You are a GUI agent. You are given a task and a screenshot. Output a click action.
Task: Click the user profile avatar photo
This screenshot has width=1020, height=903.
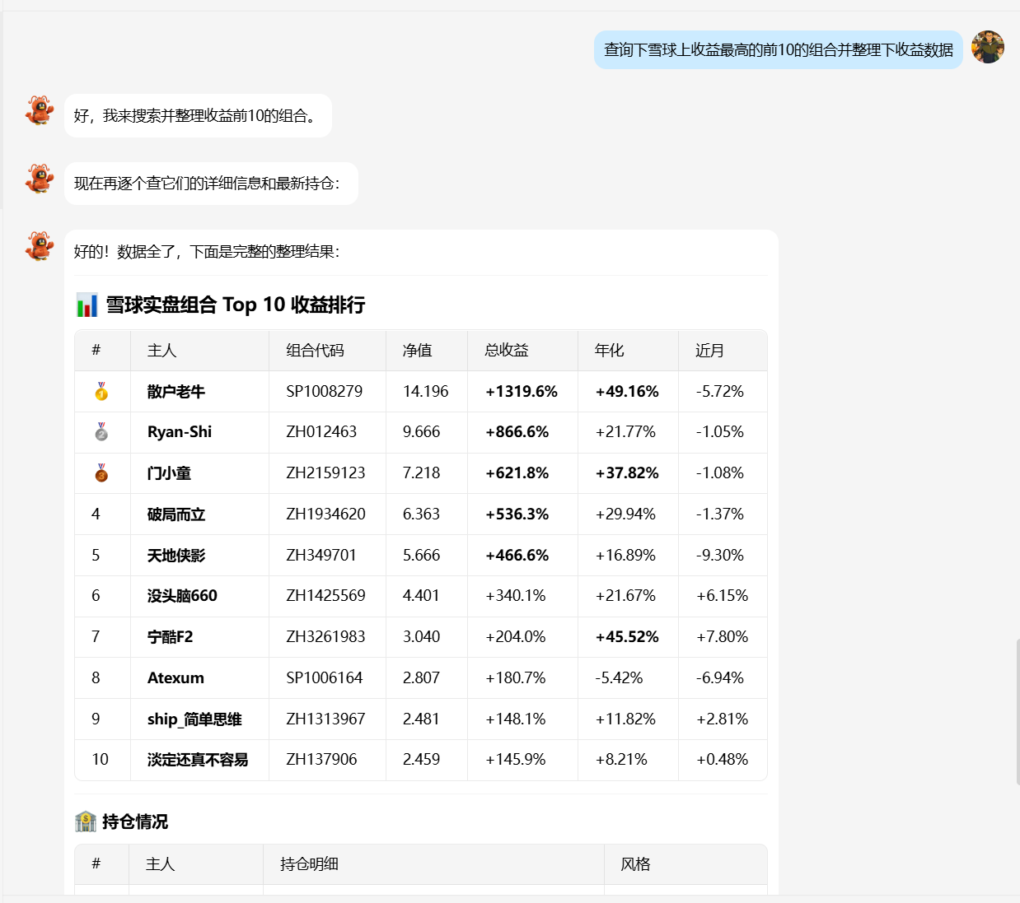(987, 47)
